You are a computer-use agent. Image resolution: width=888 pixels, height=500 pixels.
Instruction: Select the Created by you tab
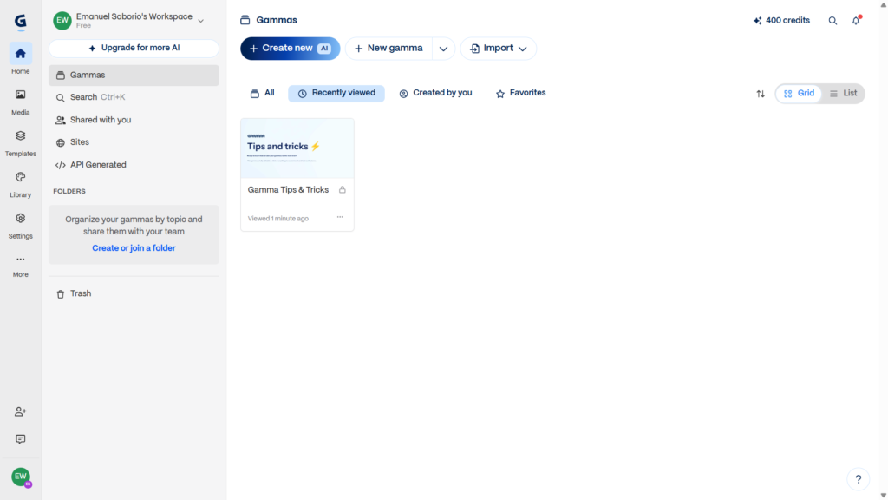point(435,93)
